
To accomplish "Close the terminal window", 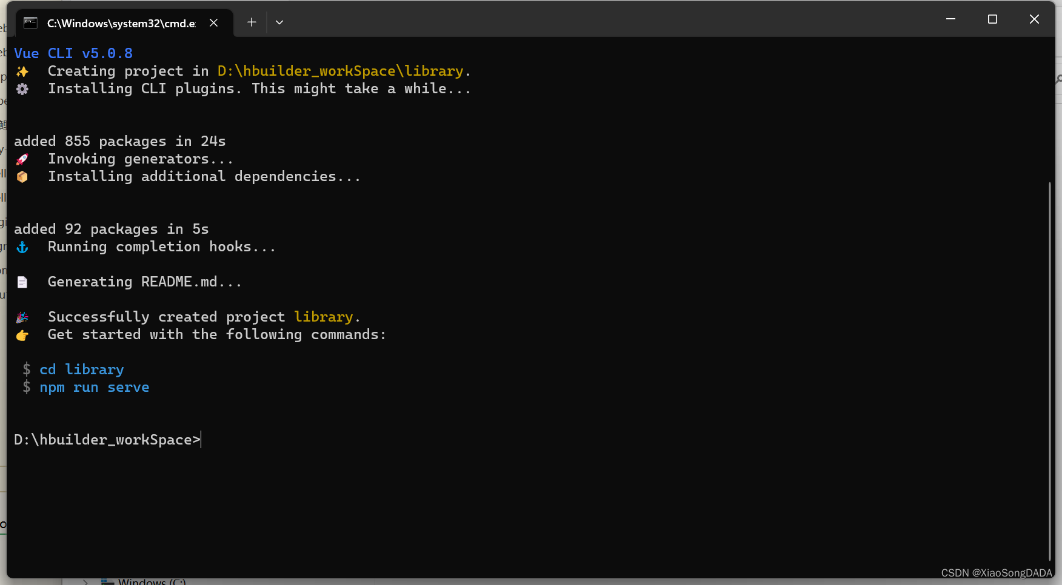I will click(x=1034, y=19).
